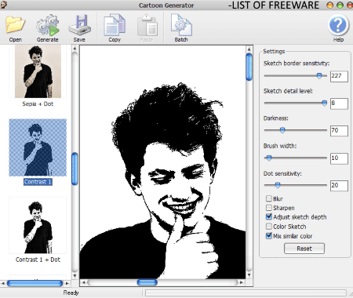The image size is (353, 298).
Task: Click the Contrast 1 + Dot label
Action: click(38, 260)
